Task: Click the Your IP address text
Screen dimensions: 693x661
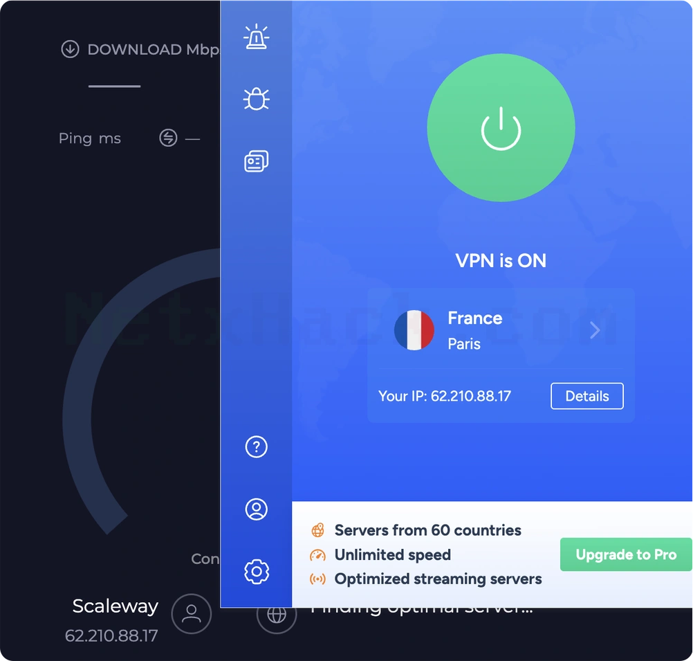Action: point(445,396)
